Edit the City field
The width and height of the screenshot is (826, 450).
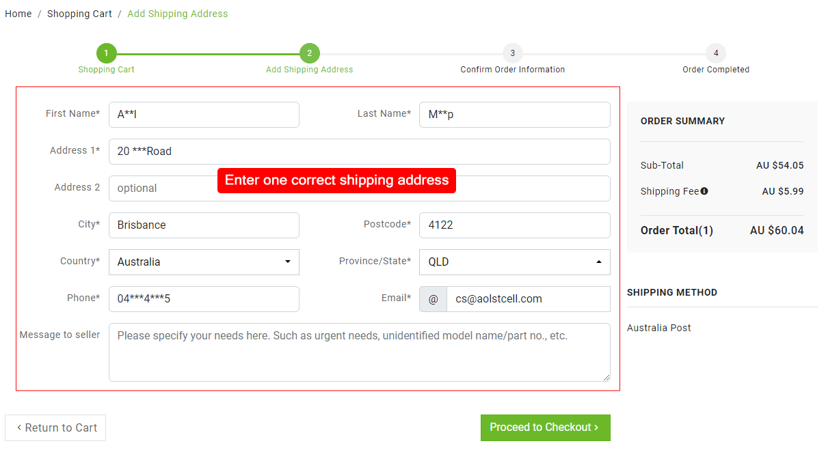[x=204, y=225]
